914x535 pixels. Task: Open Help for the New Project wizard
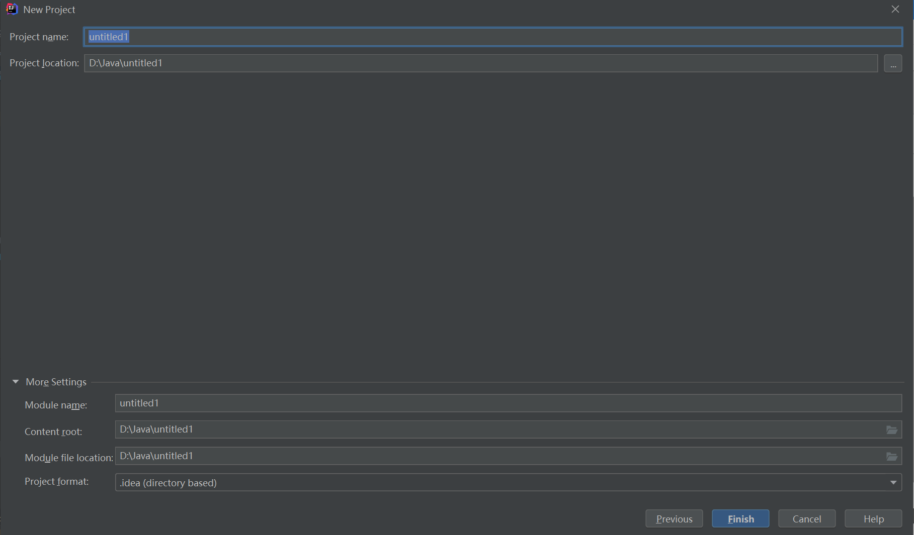[x=873, y=518]
